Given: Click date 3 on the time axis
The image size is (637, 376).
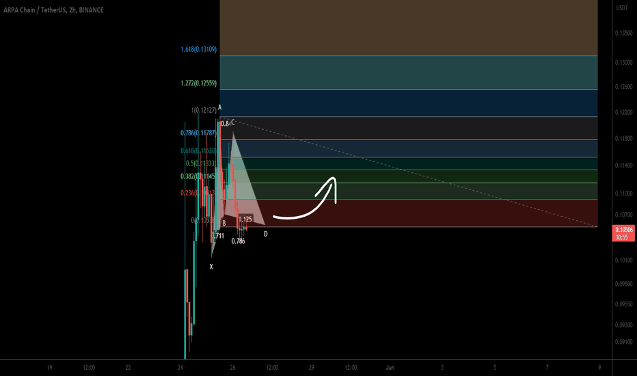Looking at the screenshot, I should 442,368.
